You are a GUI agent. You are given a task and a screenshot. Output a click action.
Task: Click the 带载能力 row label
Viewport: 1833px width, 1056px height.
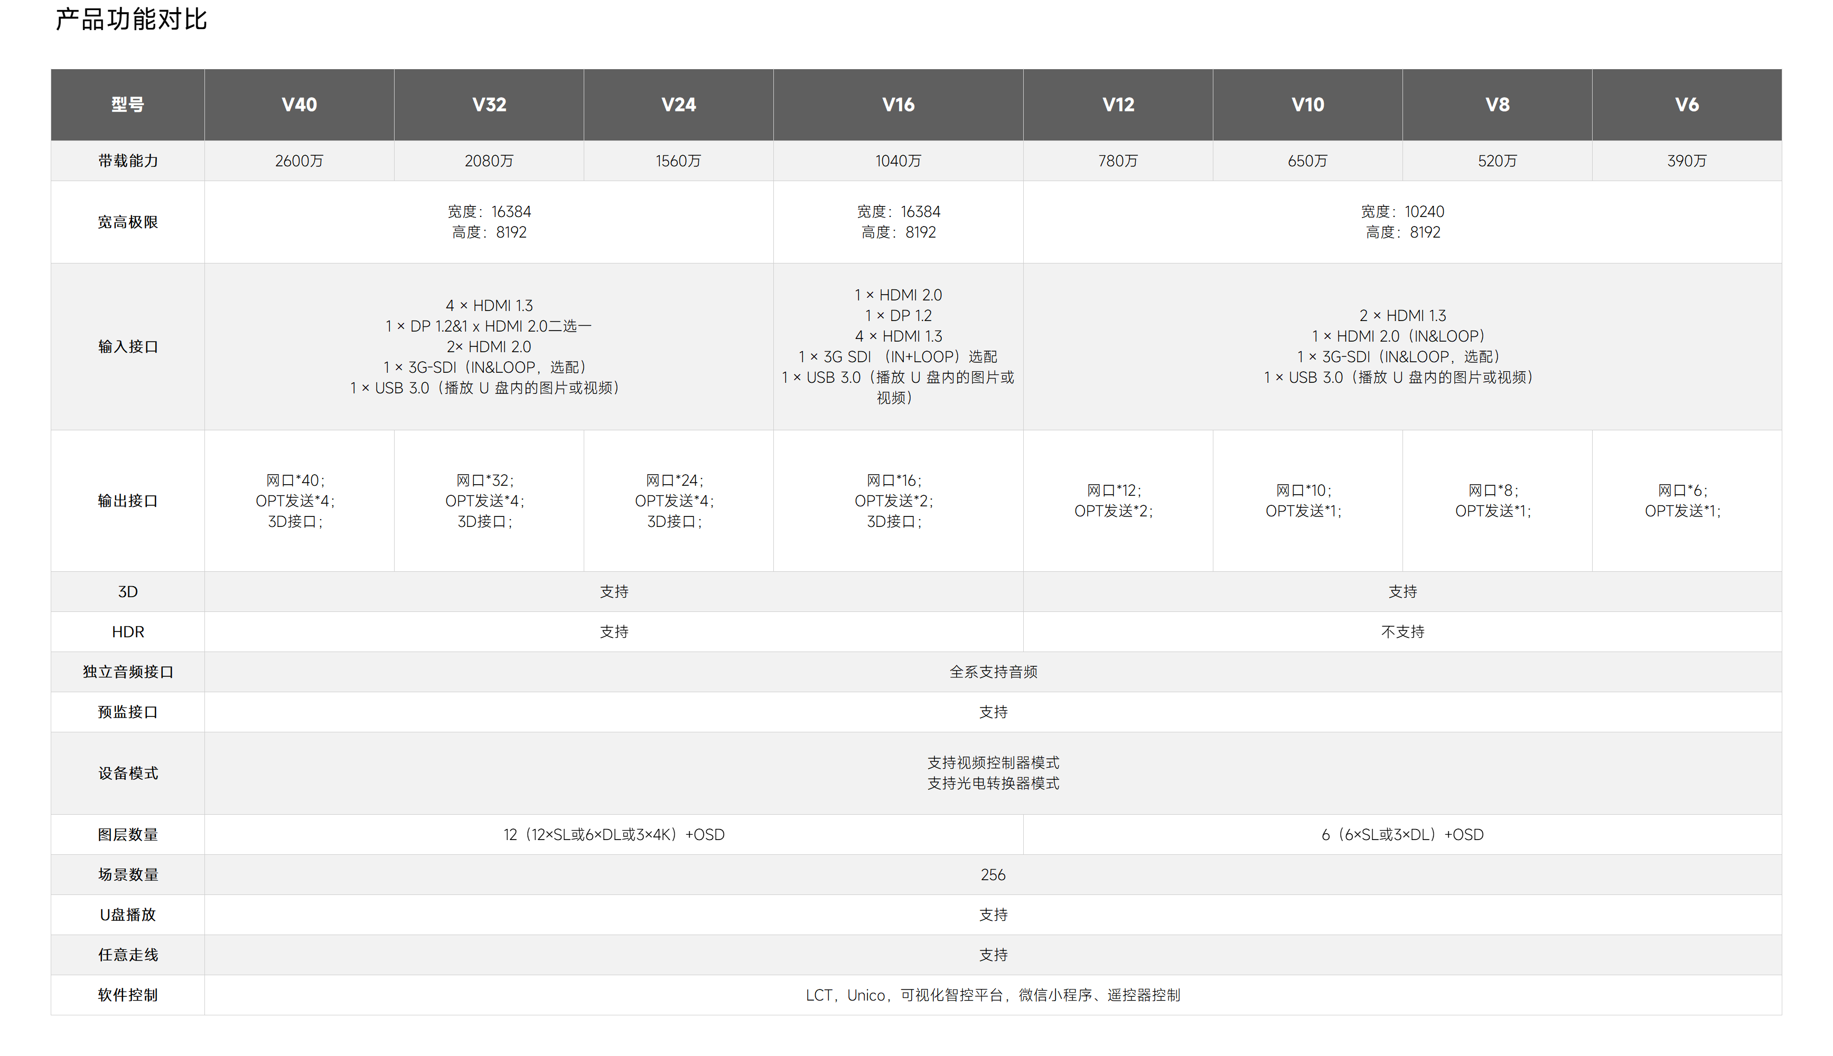pos(128,161)
